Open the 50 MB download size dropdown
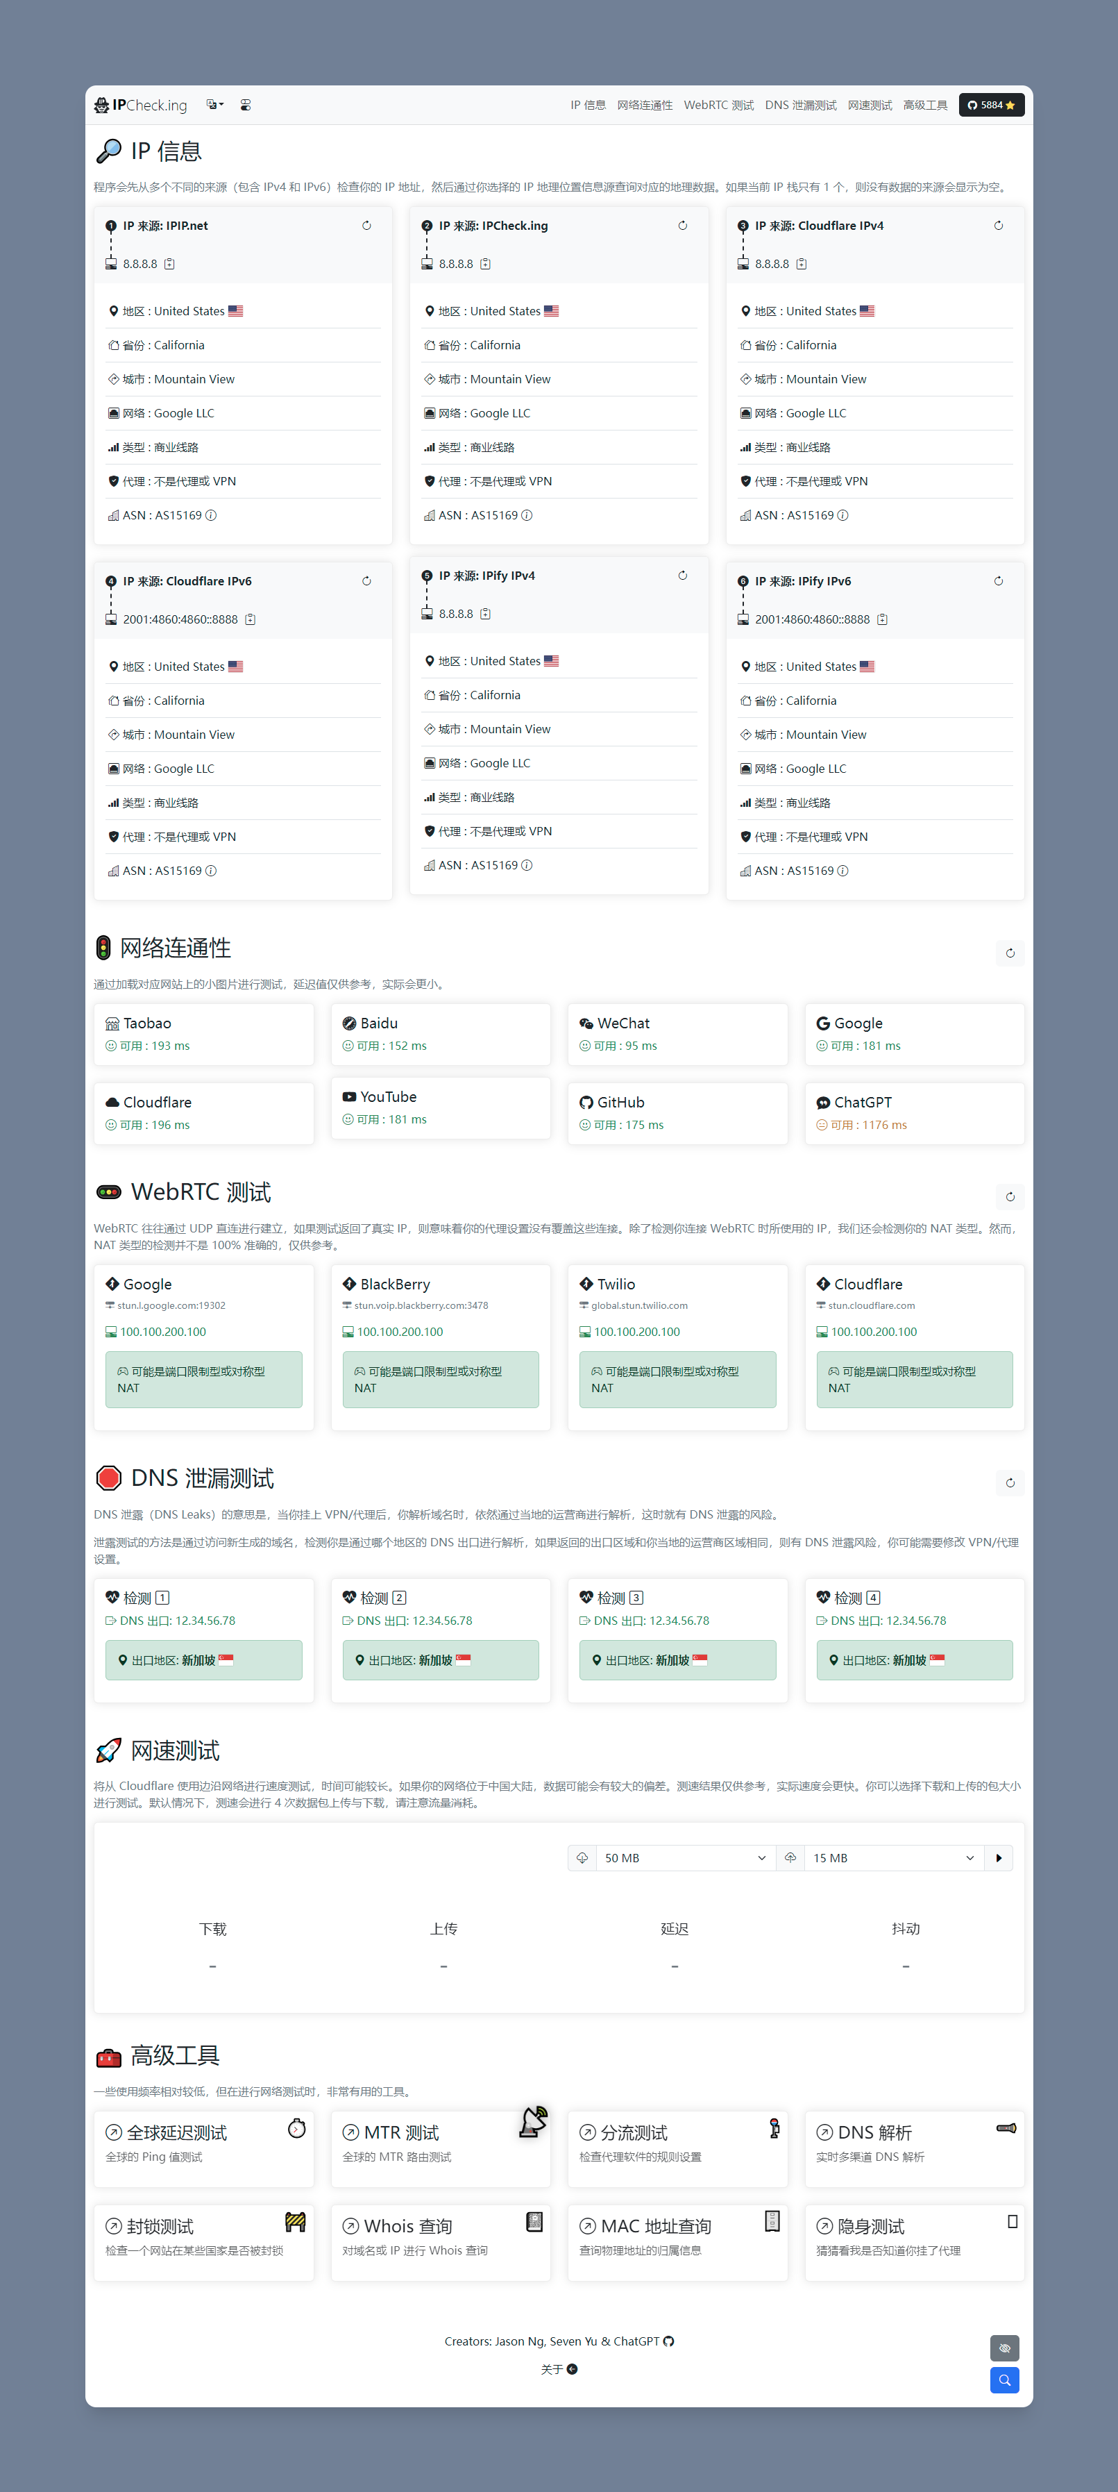Viewport: 1118px width, 2492px height. pos(685,1858)
